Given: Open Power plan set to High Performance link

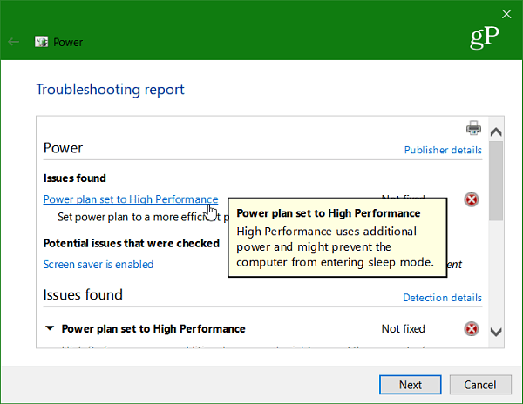Looking at the screenshot, I should (x=131, y=199).
